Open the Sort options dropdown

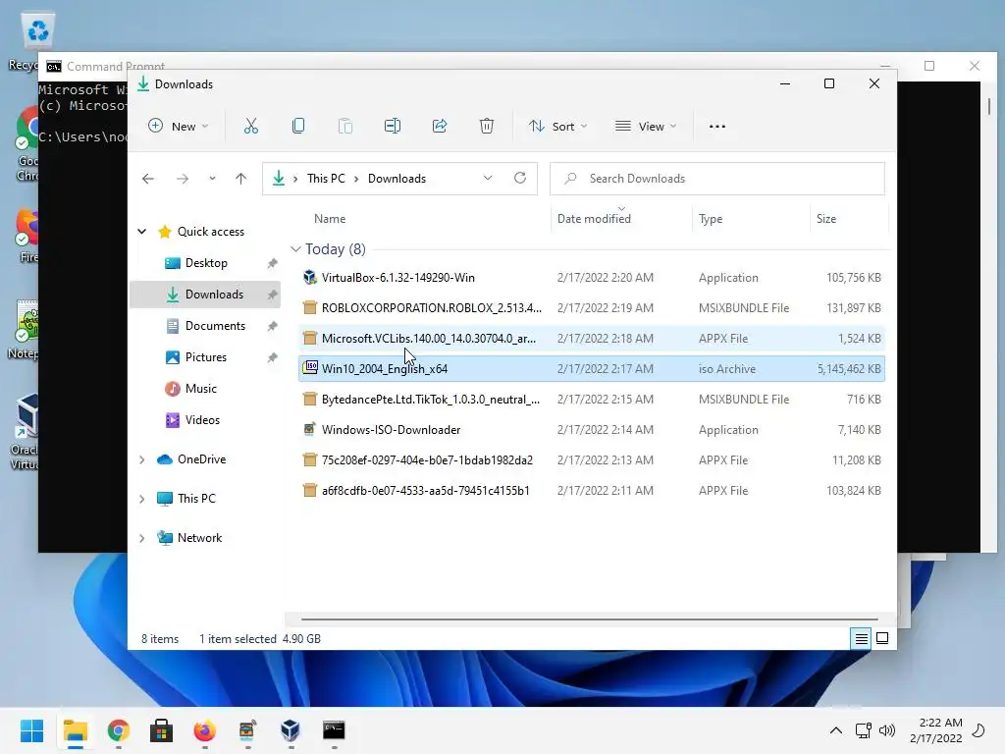[557, 127]
